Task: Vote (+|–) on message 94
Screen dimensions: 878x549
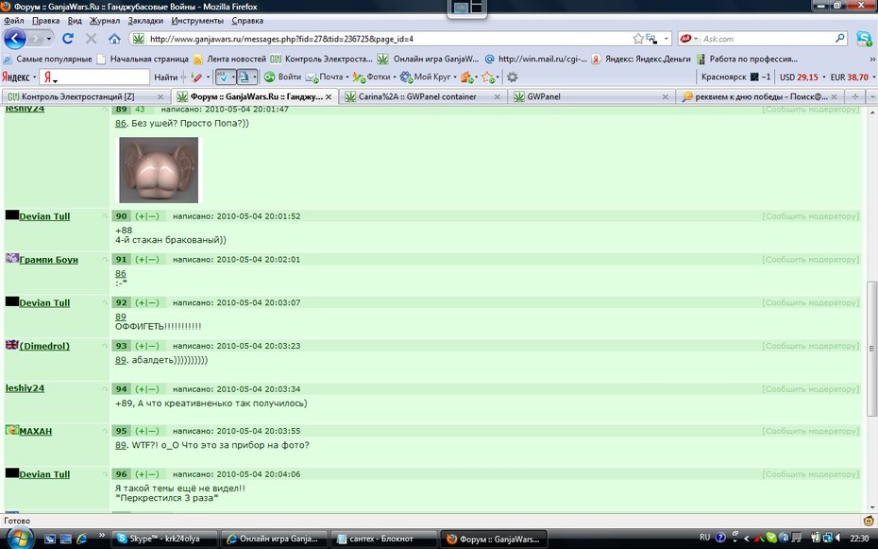Action: coord(146,388)
